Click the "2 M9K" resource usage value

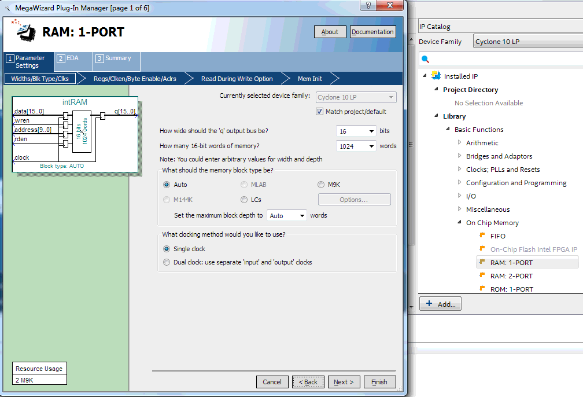point(24,380)
